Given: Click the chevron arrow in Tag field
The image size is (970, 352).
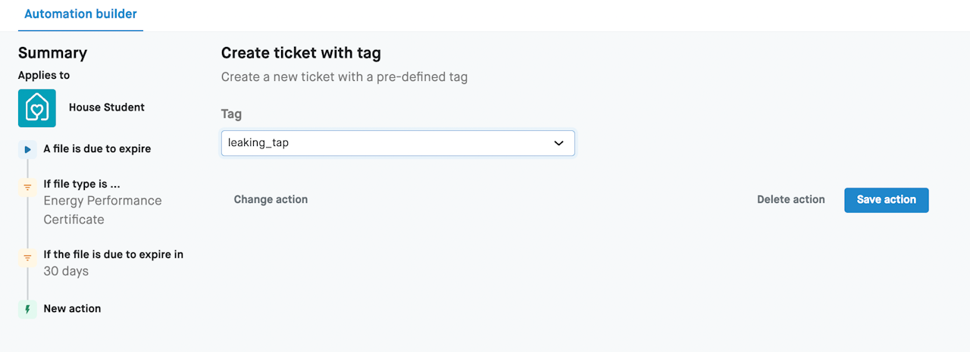Looking at the screenshot, I should point(559,143).
